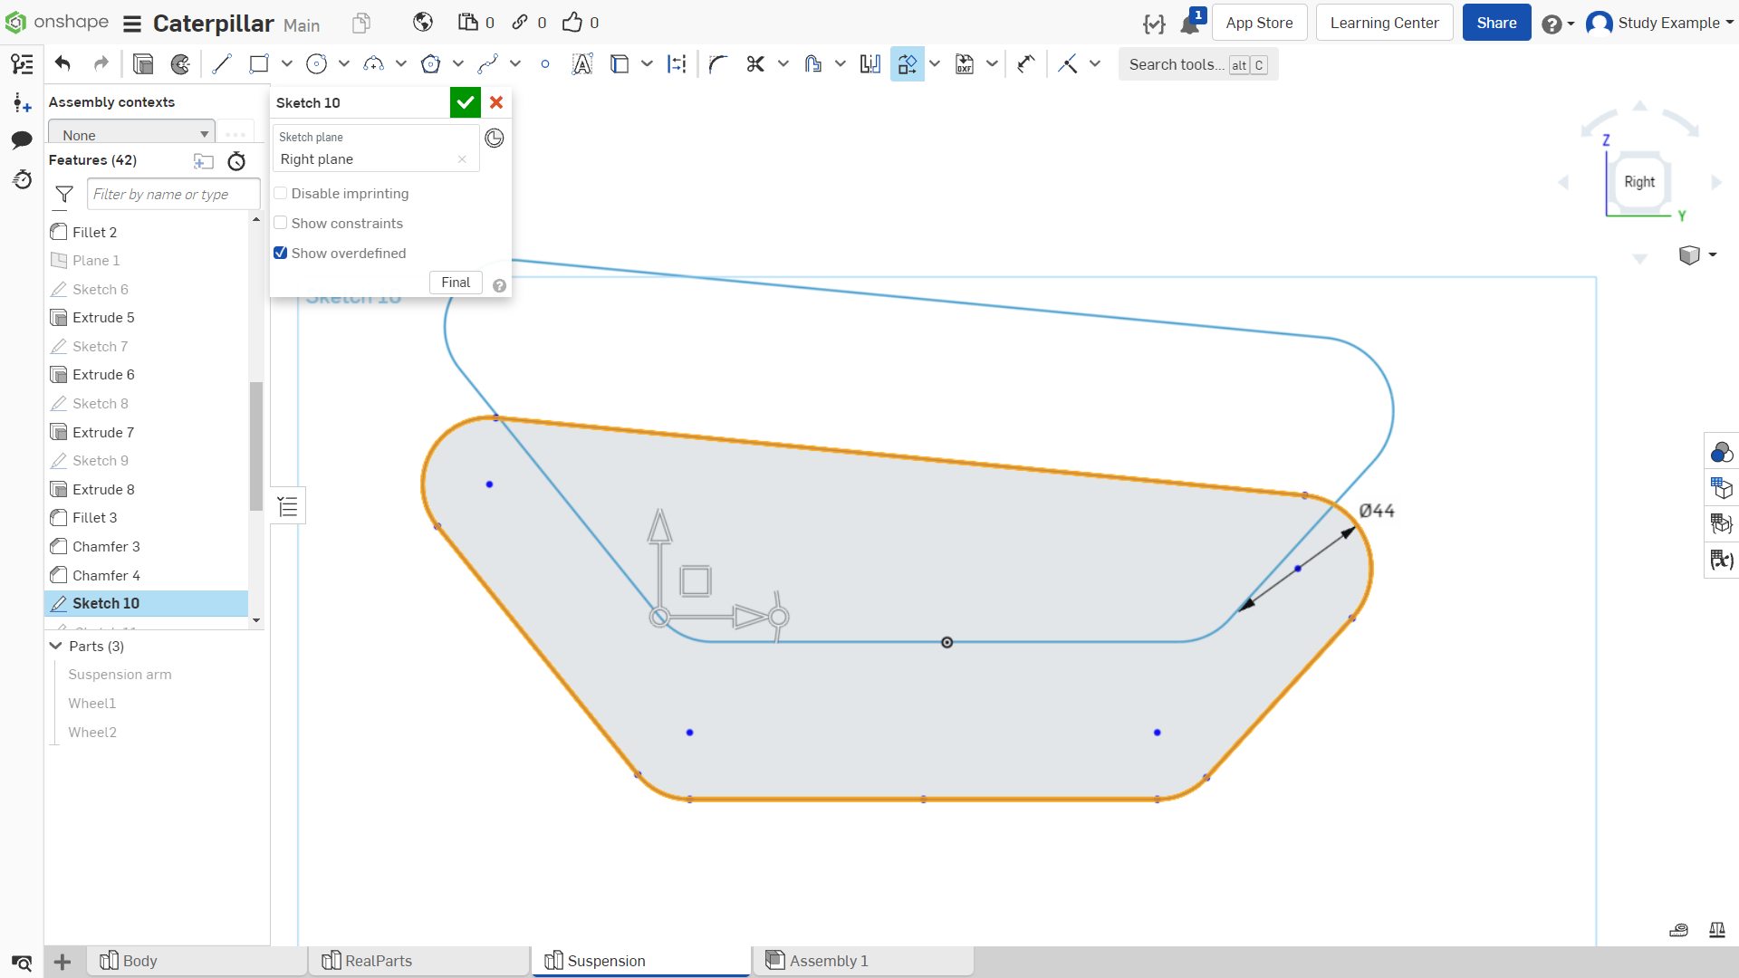The width and height of the screenshot is (1739, 978).
Task: Open the Appearances panel icon
Action: click(1721, 453)
